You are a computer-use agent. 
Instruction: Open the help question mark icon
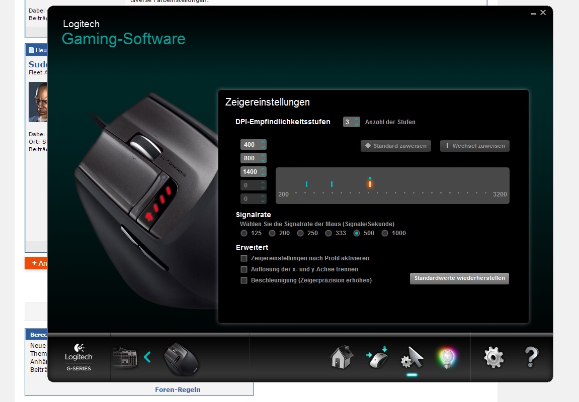pos(531,357)
